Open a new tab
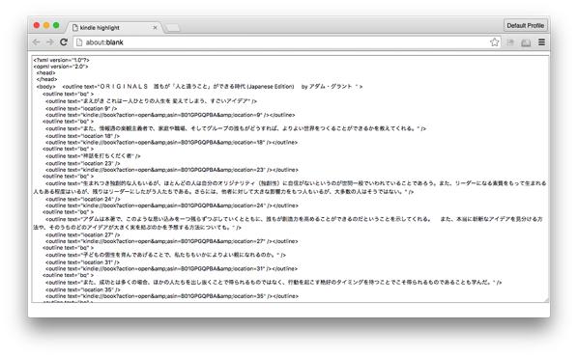 point(172,28)
